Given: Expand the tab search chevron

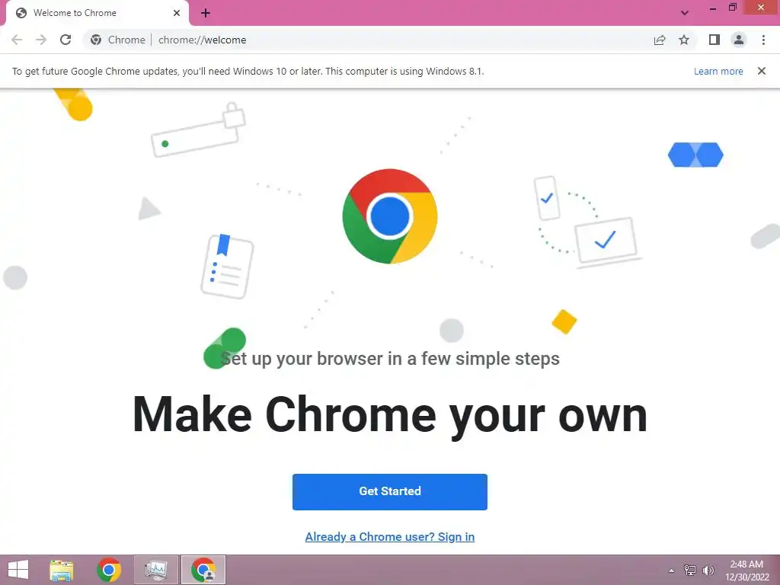Looking at the screenshot, I should click(685, 13).
